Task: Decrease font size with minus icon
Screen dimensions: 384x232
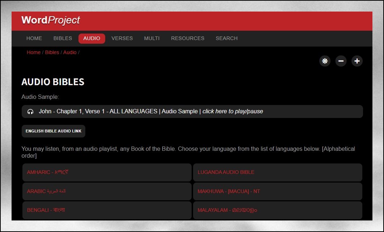Action: point(341,61)
